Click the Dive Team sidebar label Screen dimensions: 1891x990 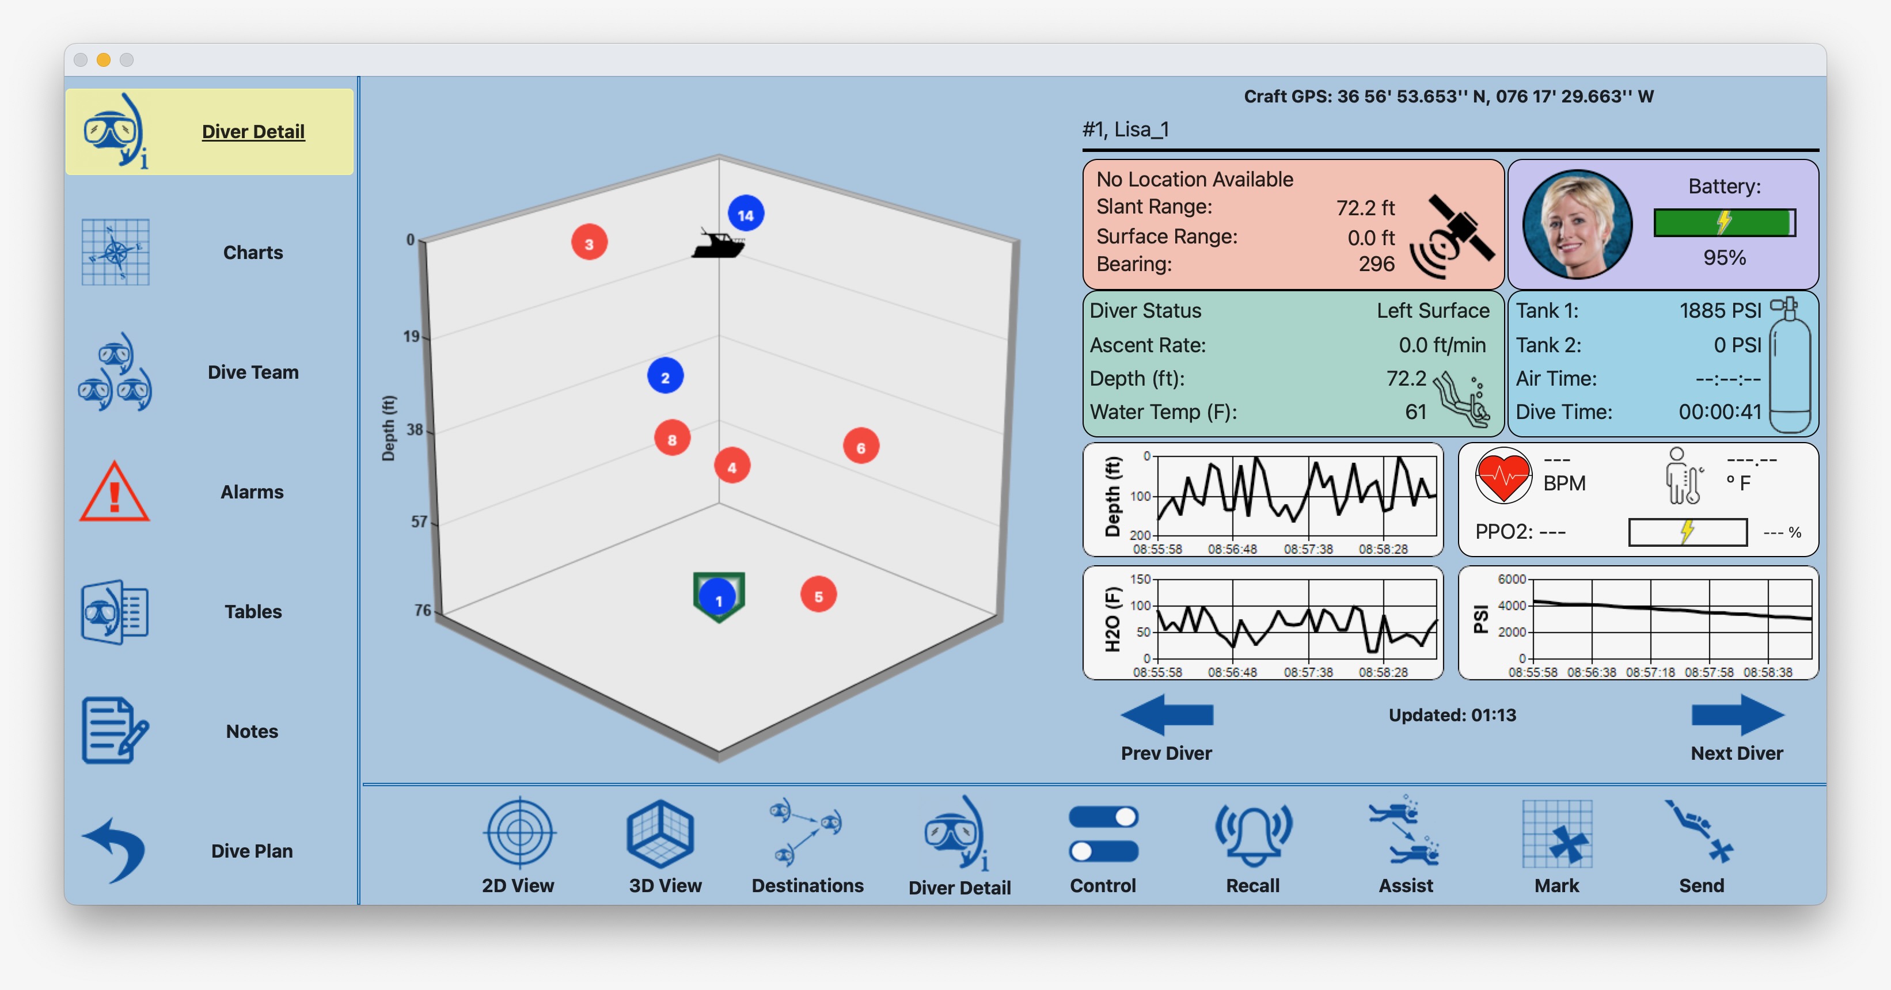point(253,372)
